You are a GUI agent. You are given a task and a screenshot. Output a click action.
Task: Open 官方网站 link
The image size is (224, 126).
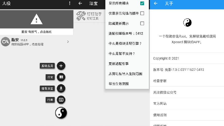pyautogui.click(x=187, y=104)
